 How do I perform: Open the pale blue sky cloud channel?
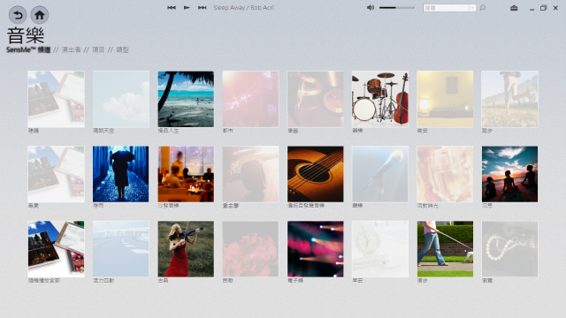pyautogui.click(x=121, y=99)
